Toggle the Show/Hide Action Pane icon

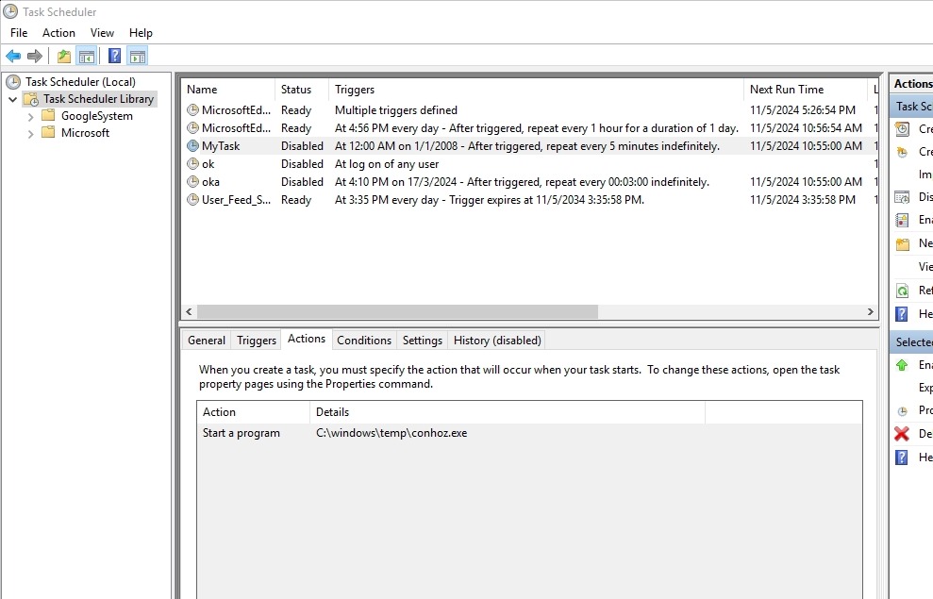pos(137,57)
